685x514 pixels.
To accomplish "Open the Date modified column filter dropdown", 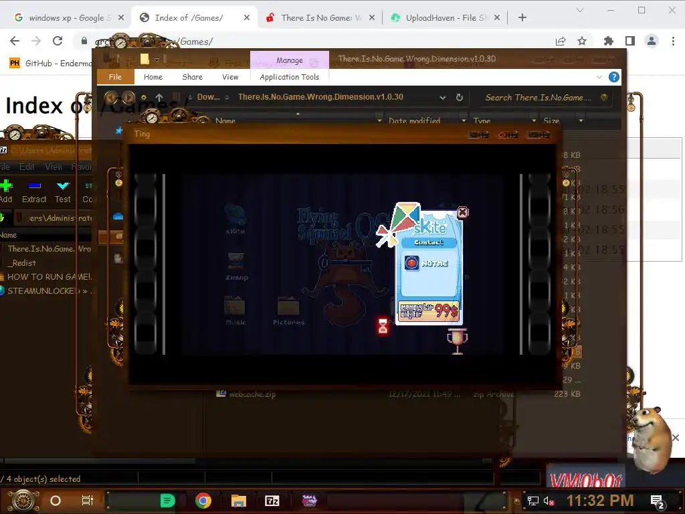I will (x=464, y=120).
